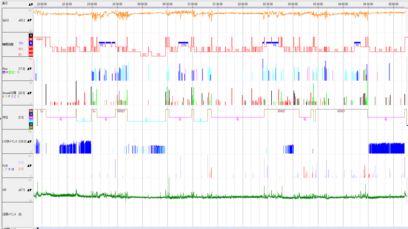Click the Flow channel down arrow
This screenshot has height=229, width=408.
(x=32, y=69)
